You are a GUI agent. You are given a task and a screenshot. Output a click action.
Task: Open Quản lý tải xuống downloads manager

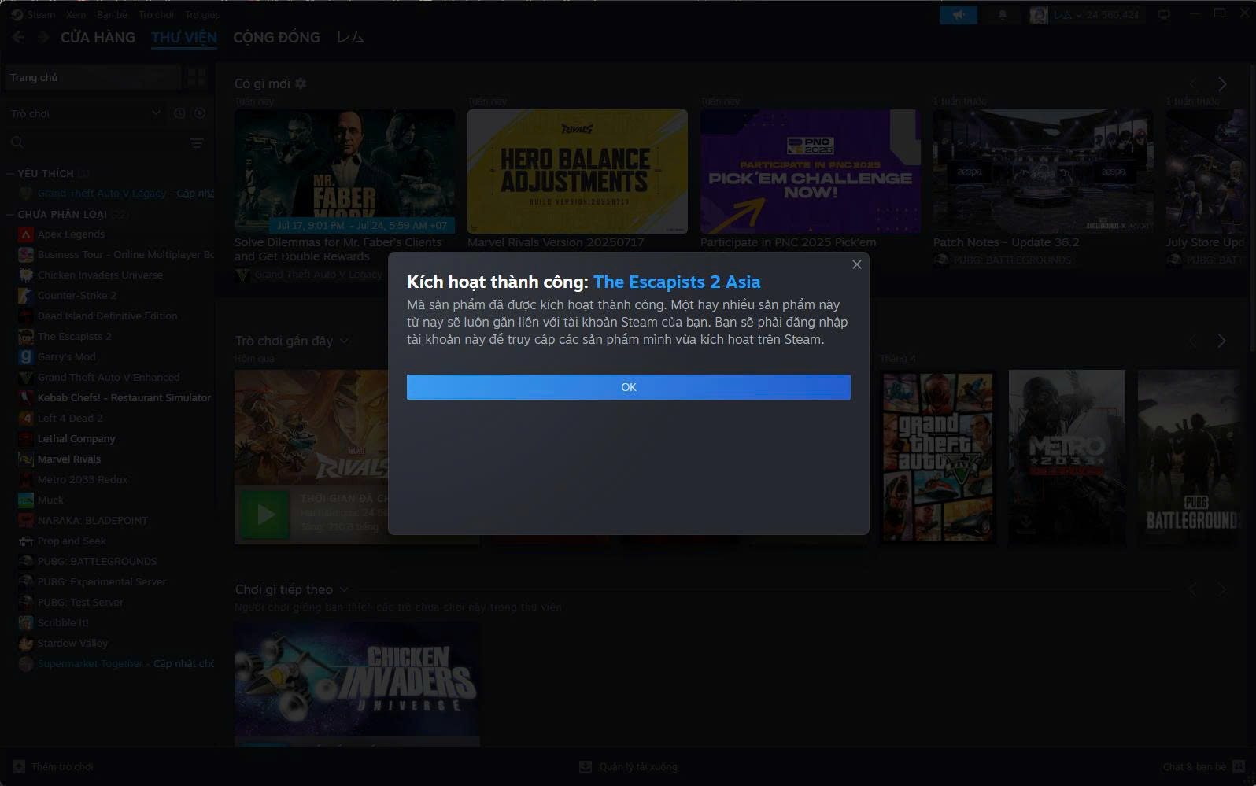tap(628, 766)
